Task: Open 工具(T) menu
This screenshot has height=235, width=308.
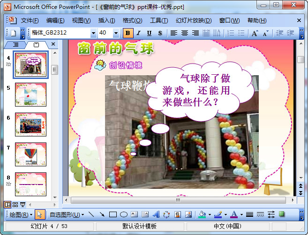Action: coord(159,21)
